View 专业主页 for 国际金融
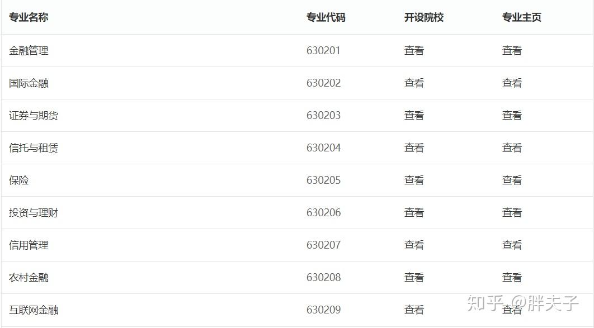This screenshot has width=594, height=328. pos(512,83)
